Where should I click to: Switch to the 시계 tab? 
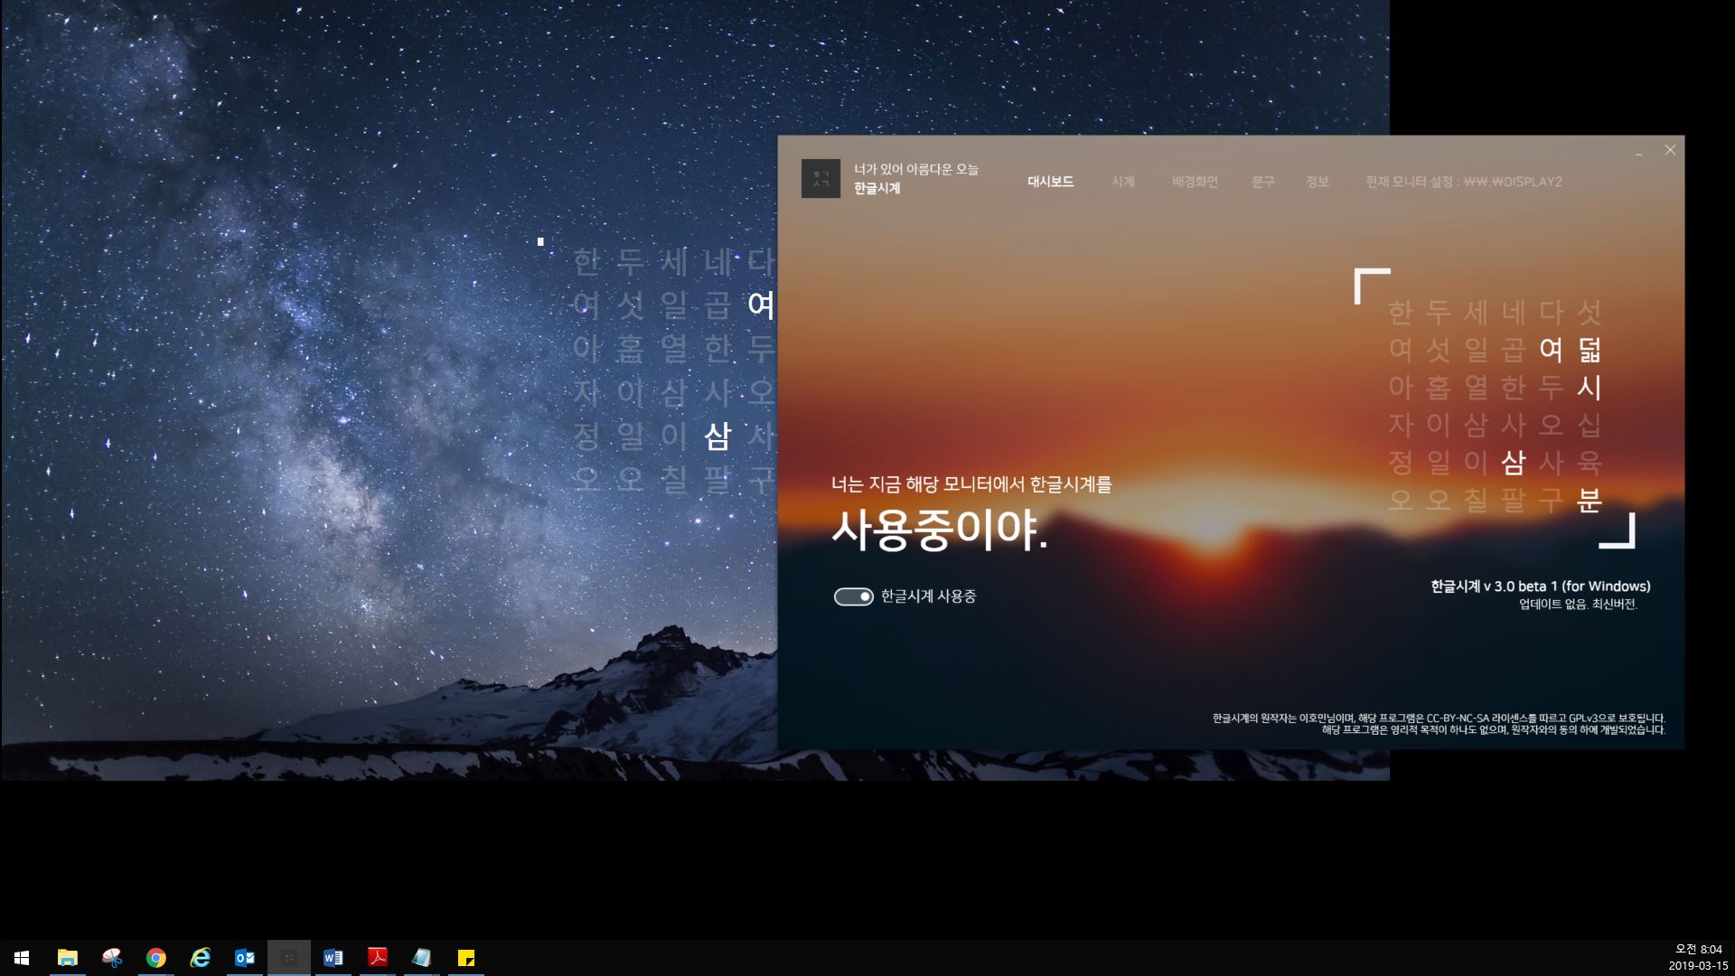pos(1122,182)
